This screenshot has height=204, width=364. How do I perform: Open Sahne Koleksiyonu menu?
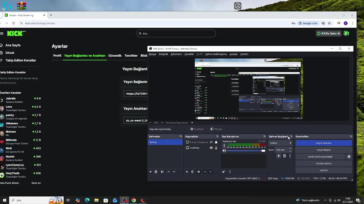click(x=216, y=54)
